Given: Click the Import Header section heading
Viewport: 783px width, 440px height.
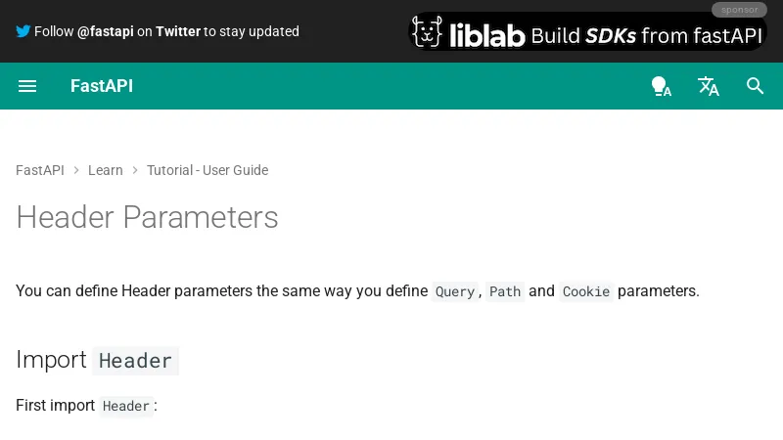Looking at the screenshot, I should 97,360.
